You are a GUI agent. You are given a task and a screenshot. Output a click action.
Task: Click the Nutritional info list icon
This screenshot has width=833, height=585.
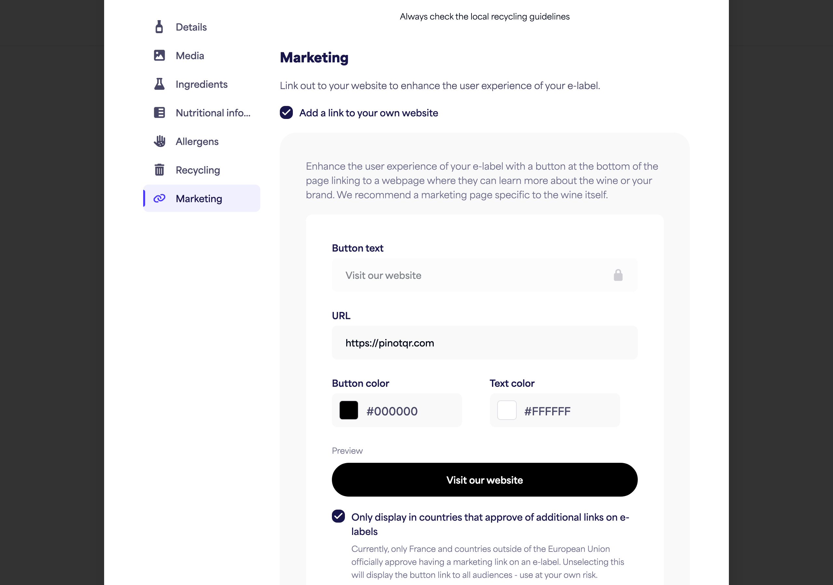tap(159, 113)
